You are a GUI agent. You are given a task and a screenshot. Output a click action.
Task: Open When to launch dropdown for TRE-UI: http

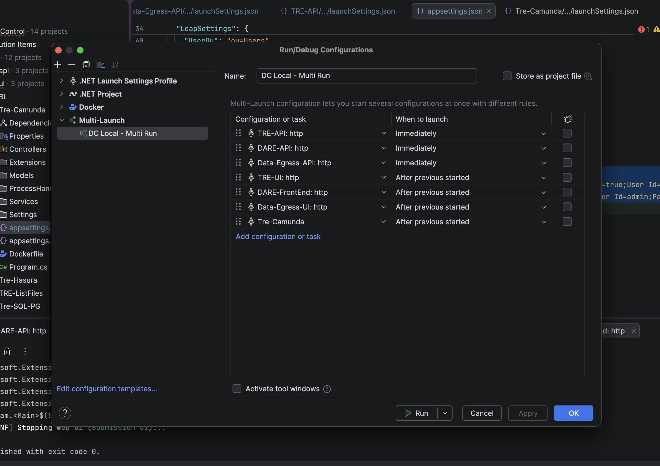(543, 178)
